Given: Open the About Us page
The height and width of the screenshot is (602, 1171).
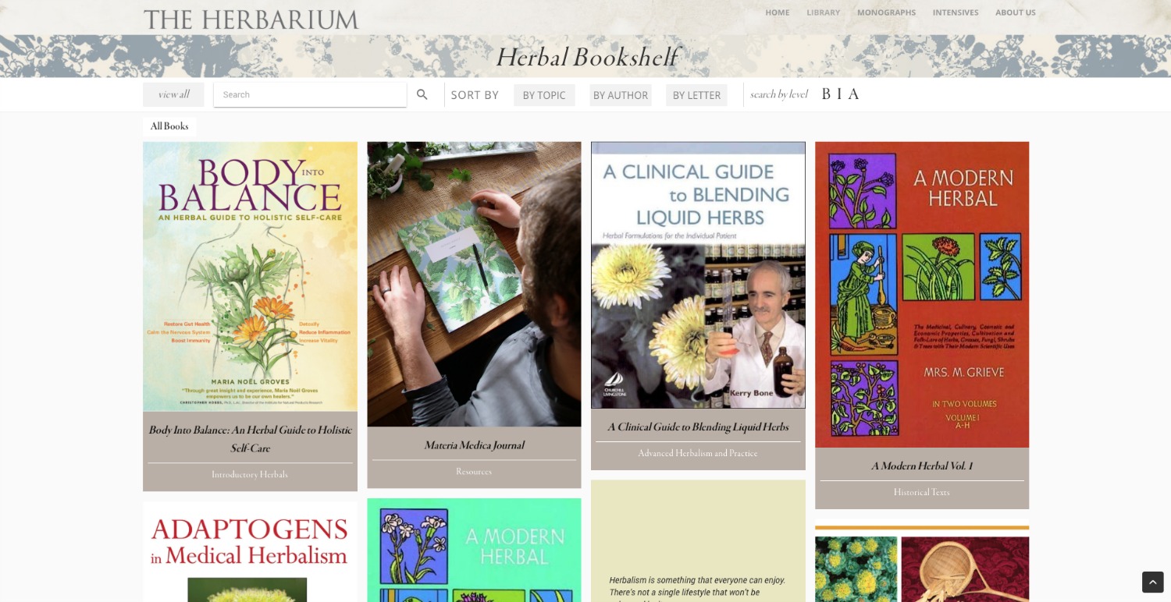Looking at the screenshot, I should (x=1016, y=12).
